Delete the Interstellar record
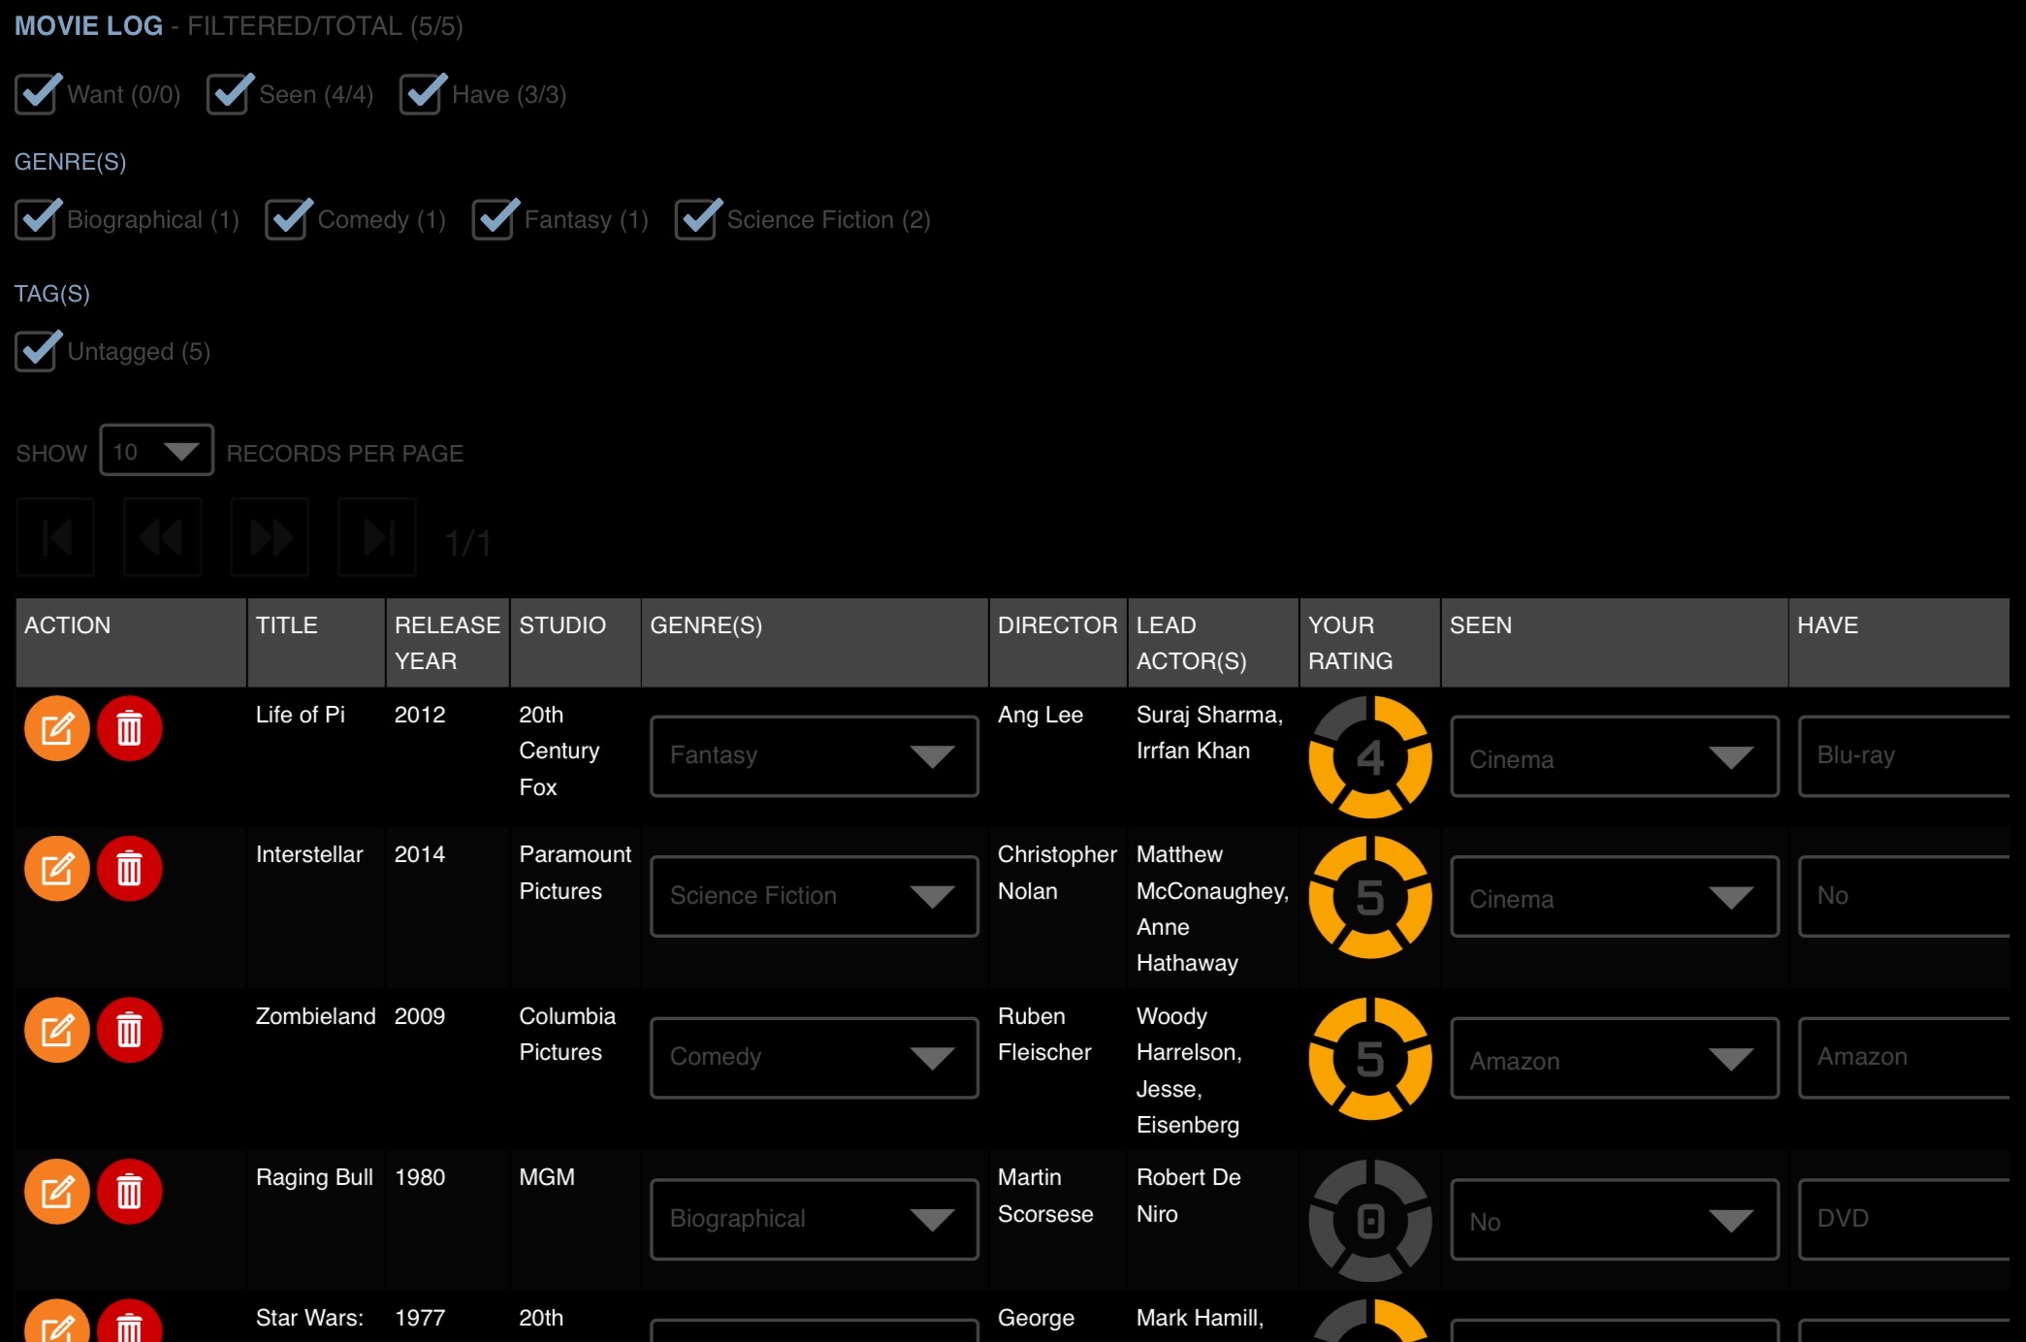The image size is (2026, 1342). click(x=129, y=869)
